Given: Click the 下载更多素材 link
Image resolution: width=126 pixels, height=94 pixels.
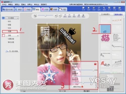Looking at the screenshot, I should [x=118, y=14].
